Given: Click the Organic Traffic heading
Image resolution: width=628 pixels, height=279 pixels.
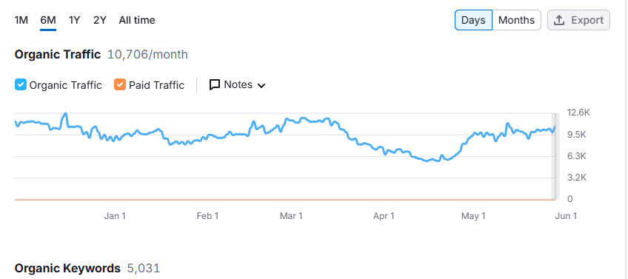Looking at the screenshot, I should coord(58,55).
